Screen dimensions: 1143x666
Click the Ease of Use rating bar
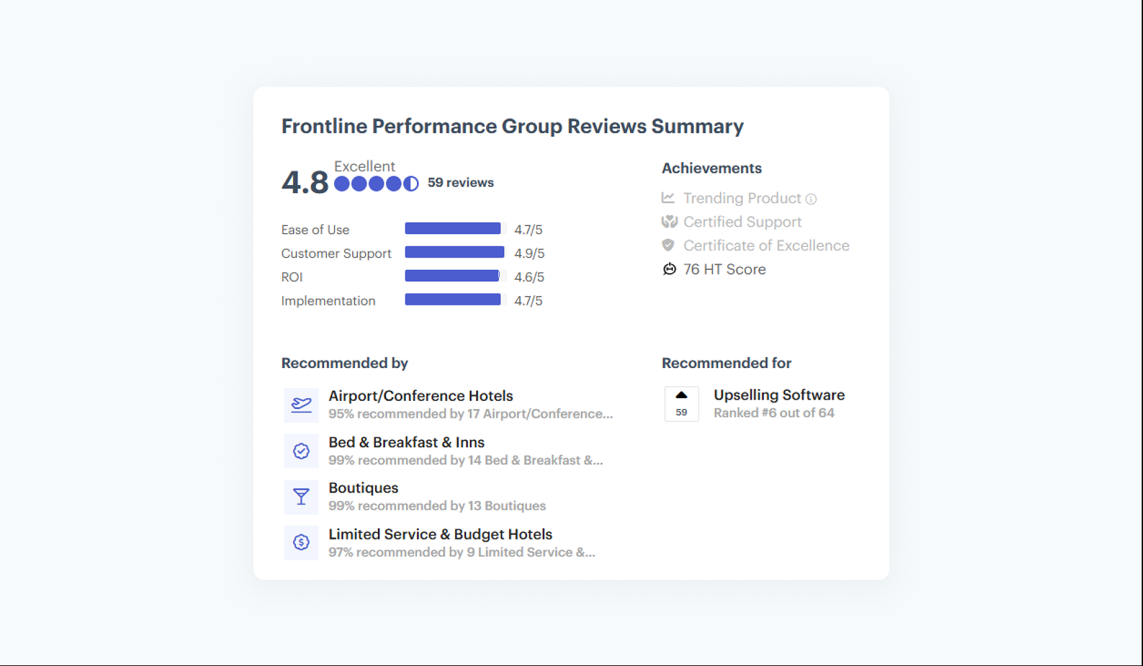point(455,229)
